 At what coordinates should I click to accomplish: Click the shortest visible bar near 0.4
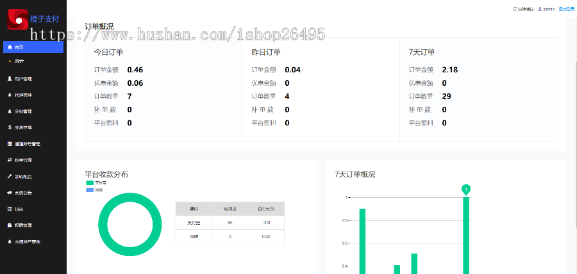click(x=397, y=270)
